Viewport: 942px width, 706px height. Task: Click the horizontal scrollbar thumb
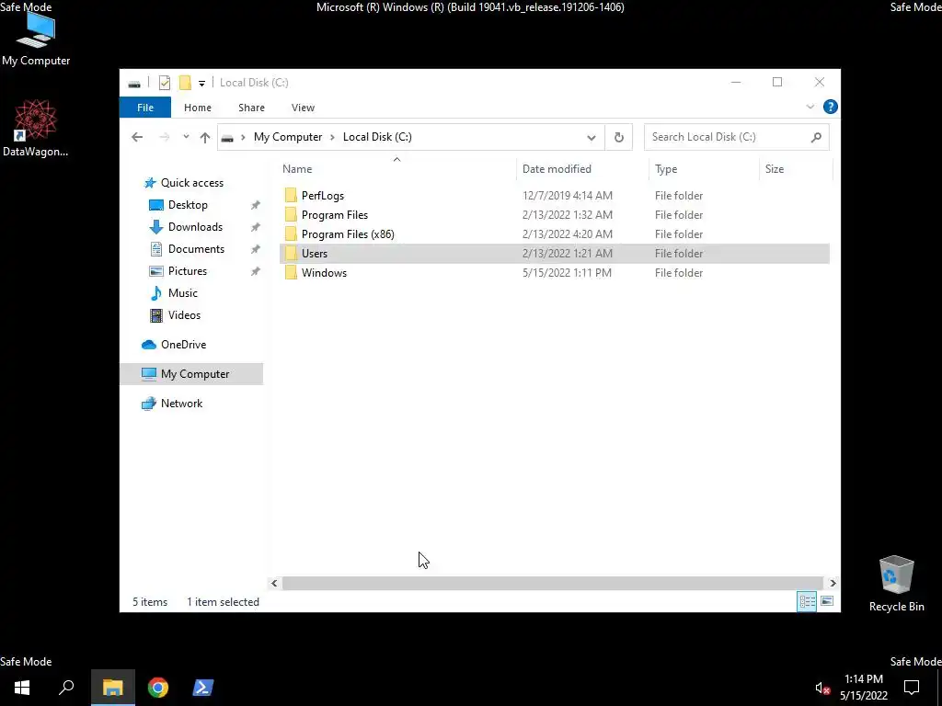tap(553, 583)
